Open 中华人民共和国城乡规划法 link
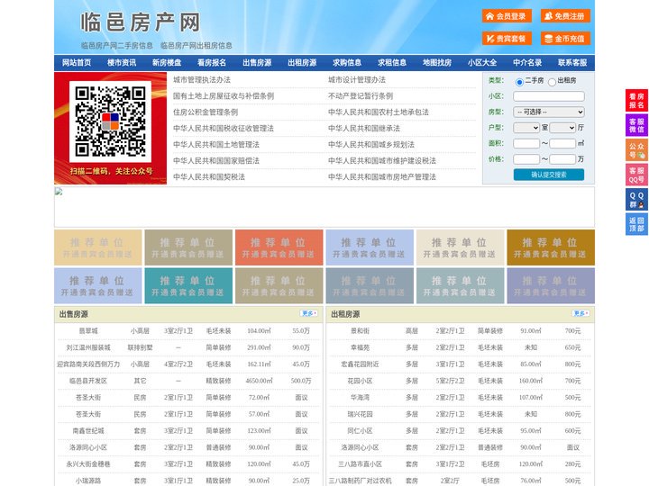Image resolution: width=649 pixels, height=486 pixels. tap(371, 144)
